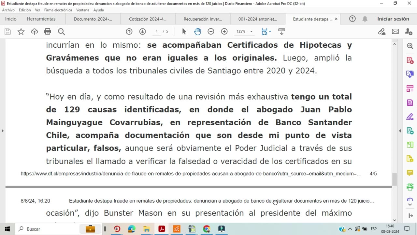The width and height of the screenshot is (417, 235).
Task: Open the Create PDF tool
Action: (x=410, y=60)
